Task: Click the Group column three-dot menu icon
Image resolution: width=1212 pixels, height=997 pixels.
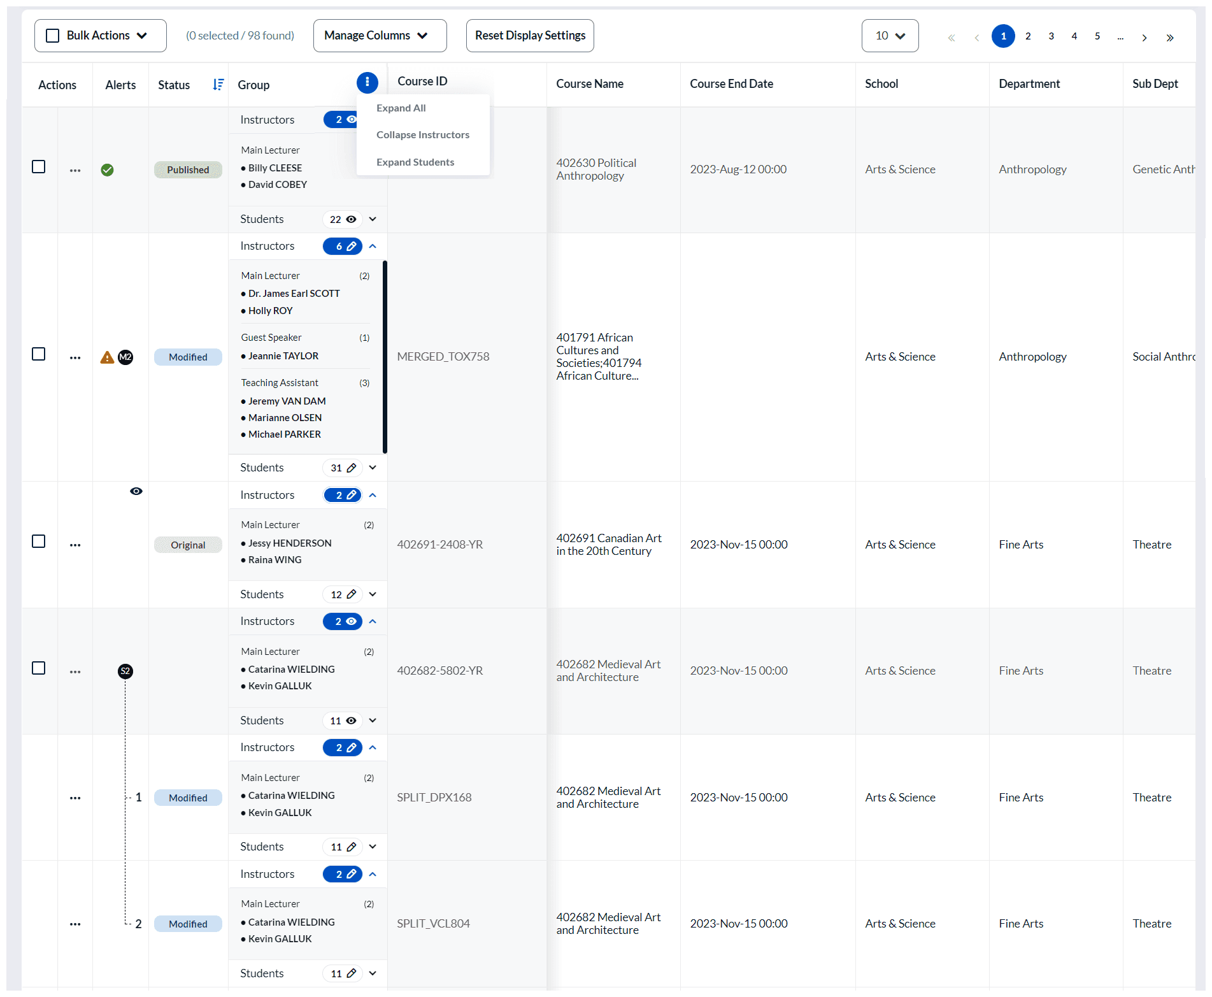Action: tap(367, 82)
